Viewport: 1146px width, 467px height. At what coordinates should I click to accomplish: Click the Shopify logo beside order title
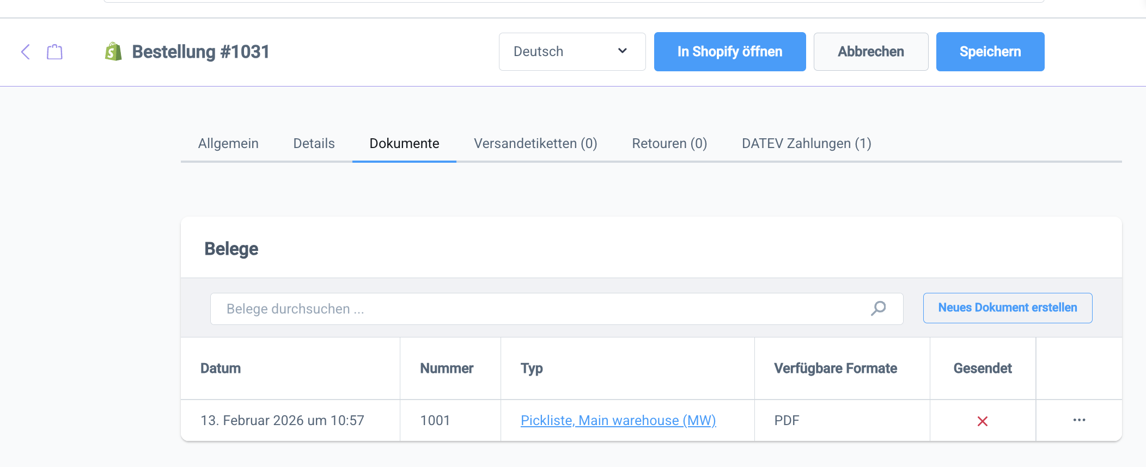tap(113, 52)
